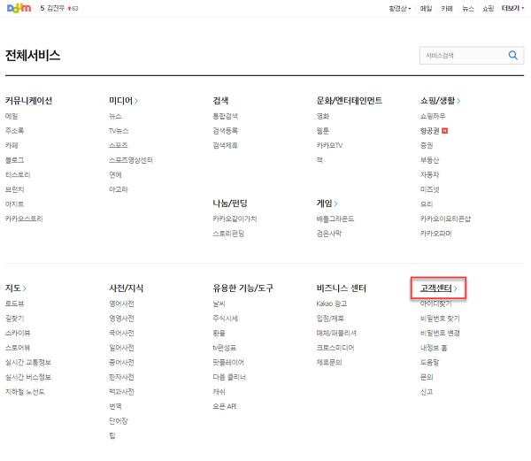Viewport: 531px width, 461px height.
Task: Open 길찾기 under 지도
Action: [14, 319]
